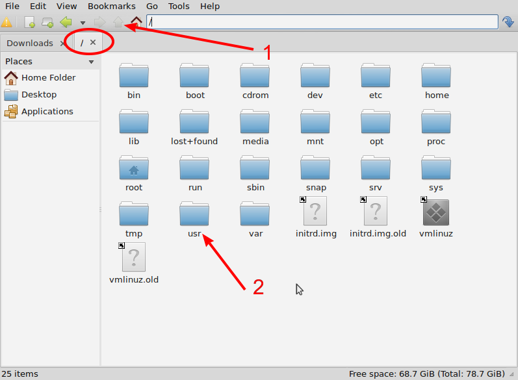Open the Bookmarks menu
The width and height of the screenshot is (518, 380).
point(112,6)
